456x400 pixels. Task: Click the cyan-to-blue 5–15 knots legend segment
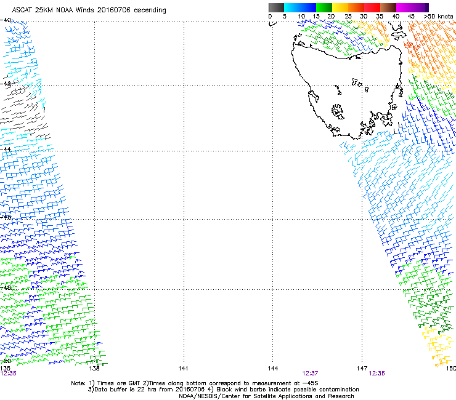(300, 7)
